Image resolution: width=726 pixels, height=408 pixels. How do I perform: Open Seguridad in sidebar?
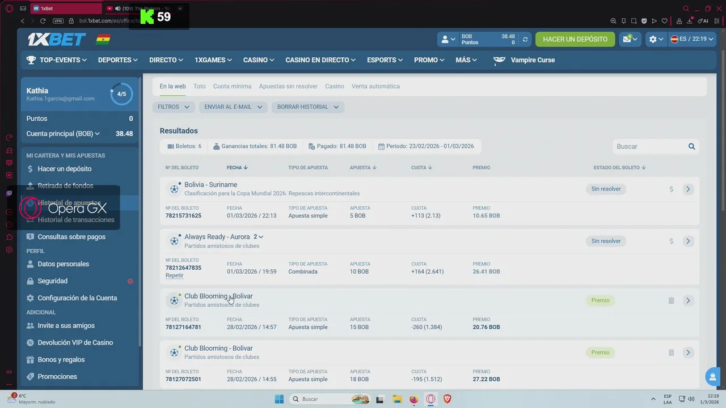pos(52,281)
